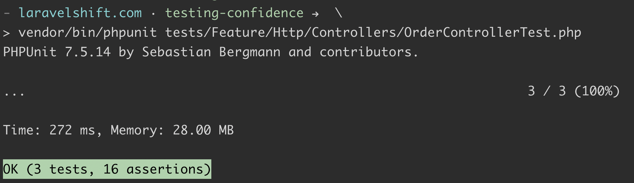Click the Sebastian Bergmann name
This screenshot has height=183, width=634.
(x=211, y=52)
